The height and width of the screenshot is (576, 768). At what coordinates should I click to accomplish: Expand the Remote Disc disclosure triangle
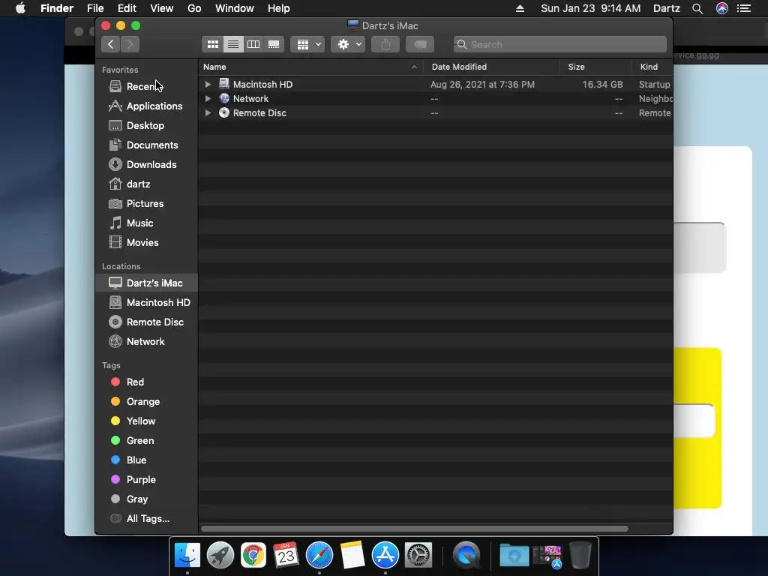click(208, 112)
